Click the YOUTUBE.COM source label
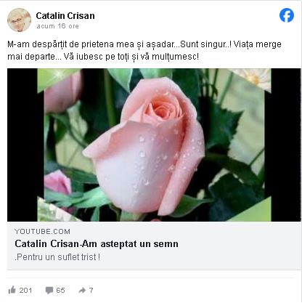The height and width of the screenshot is (303, 302). 42,232
